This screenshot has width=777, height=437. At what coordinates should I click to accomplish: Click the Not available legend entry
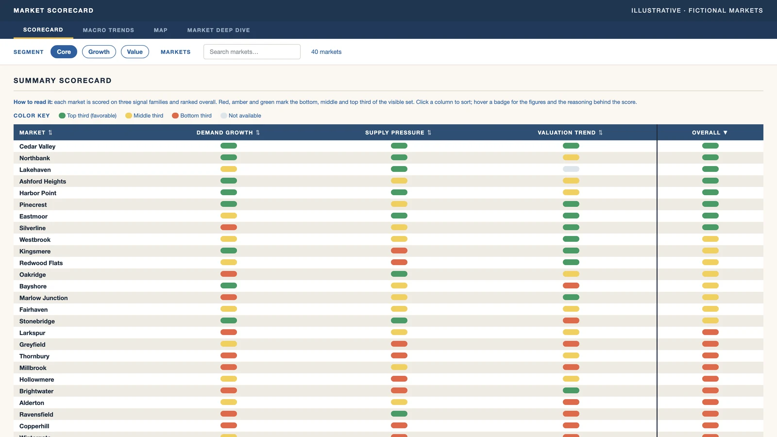click(241, 116)
